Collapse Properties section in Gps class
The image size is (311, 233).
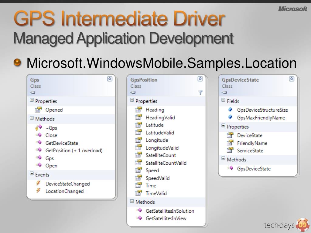pyautogui.click(x=32, y=100)
